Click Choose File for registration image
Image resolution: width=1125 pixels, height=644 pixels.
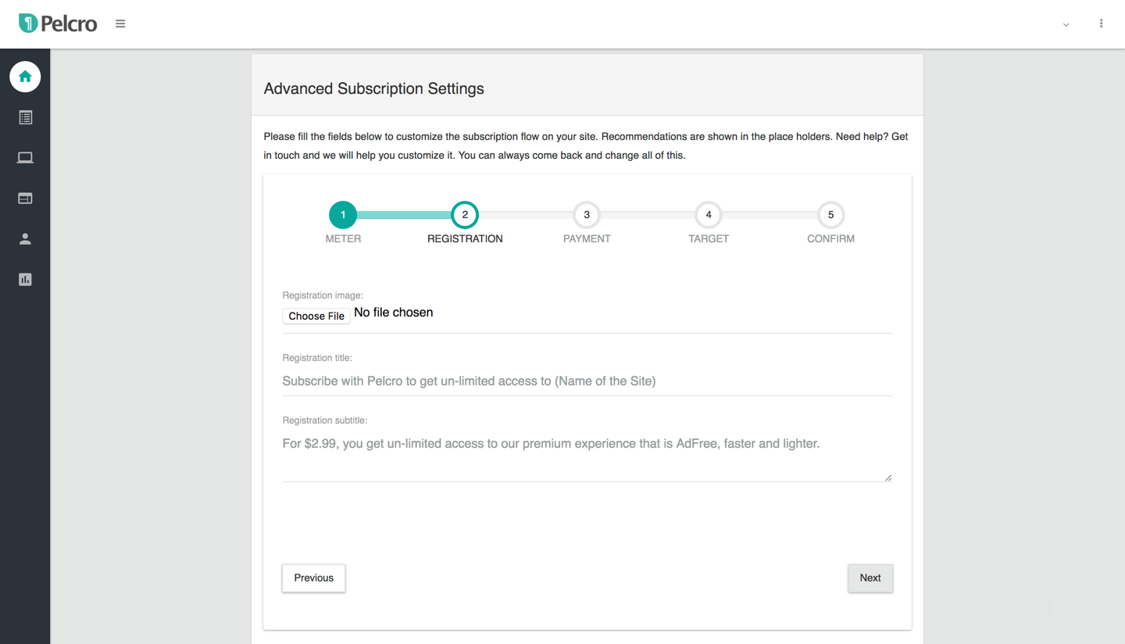coord(316,316)
